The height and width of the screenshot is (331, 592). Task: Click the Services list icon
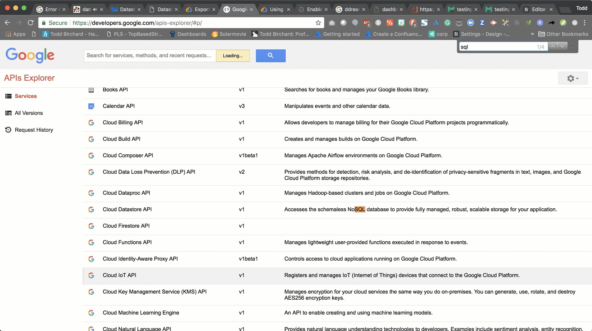[8, 96]
